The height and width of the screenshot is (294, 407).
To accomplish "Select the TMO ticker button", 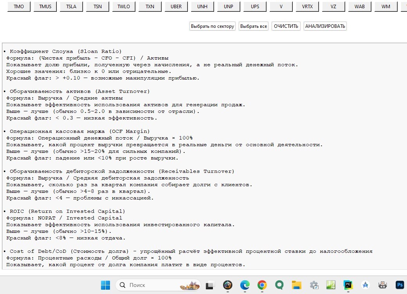I will [19, 7].
